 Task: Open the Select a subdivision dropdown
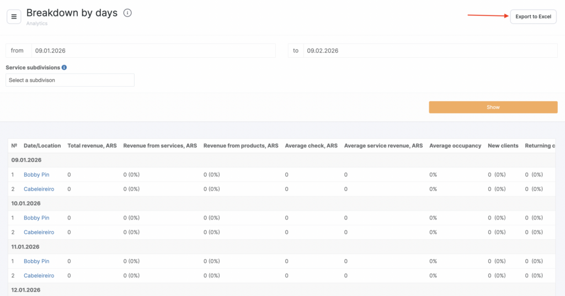point(70,80)
